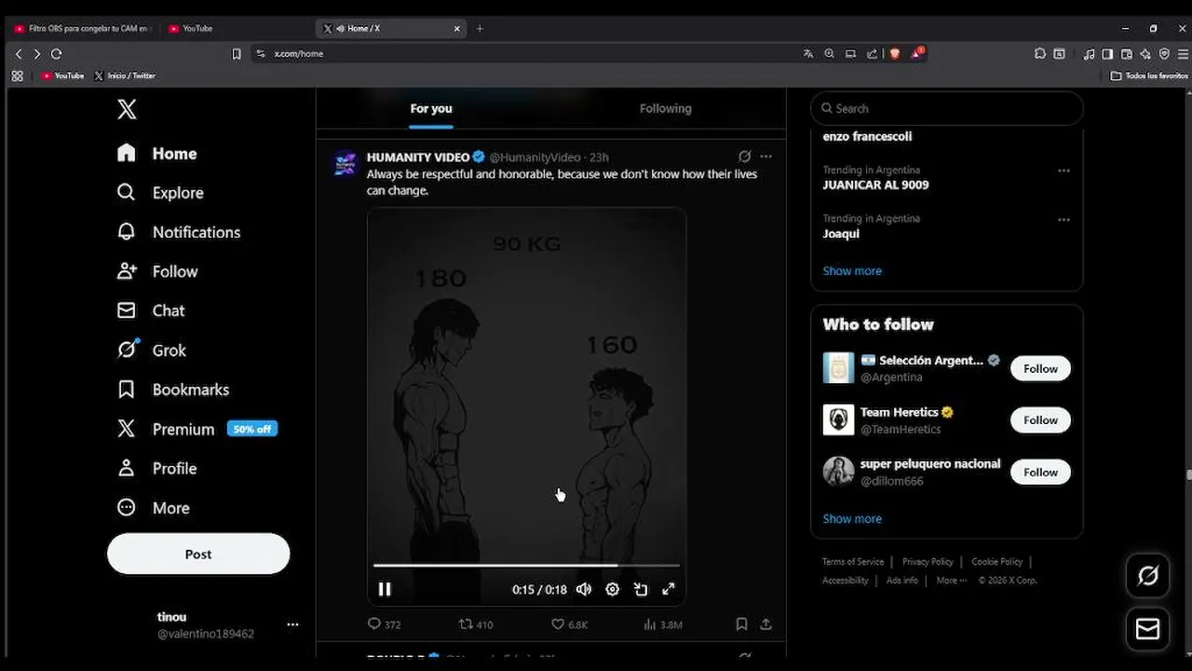
Task: Click the Grok icon on HUMANITY VIDEO post
Action: point(744,157)
